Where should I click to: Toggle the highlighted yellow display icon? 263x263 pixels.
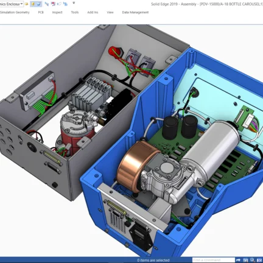33,4
